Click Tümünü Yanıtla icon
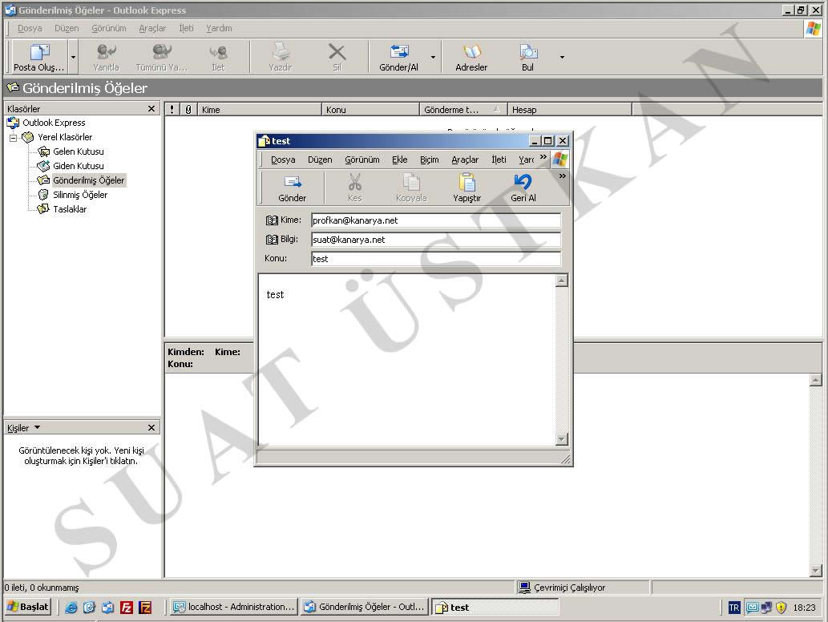Screen dimensions: 828x622 coord(162,57)
